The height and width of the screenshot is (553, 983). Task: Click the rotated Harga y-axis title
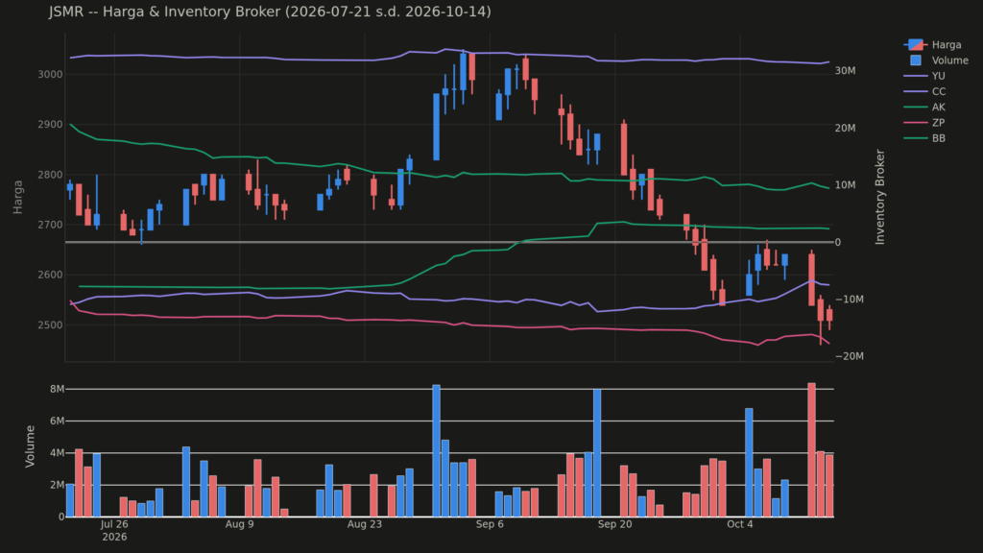[17, 197]
